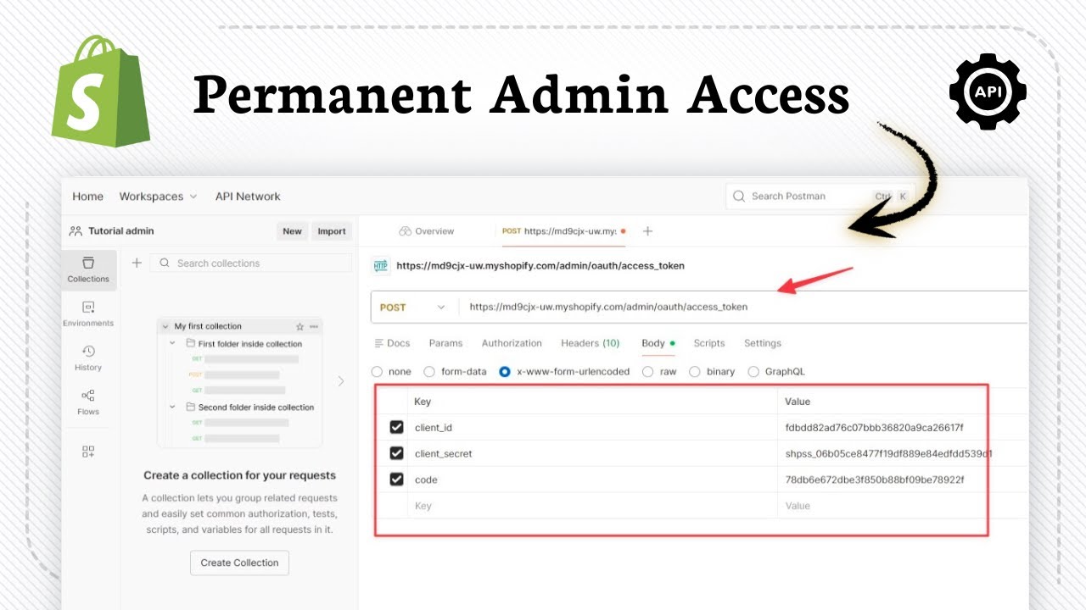The width and height of the screenshot is (1086, 610).
Task: Select the raw body type radio
Action: [x=648, y=372]
